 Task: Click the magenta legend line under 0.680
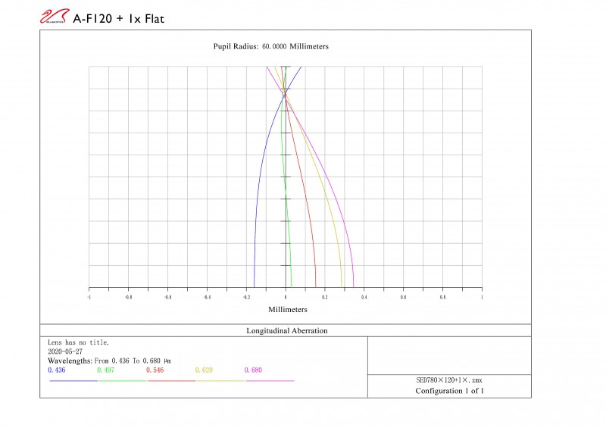pos(270,380)
